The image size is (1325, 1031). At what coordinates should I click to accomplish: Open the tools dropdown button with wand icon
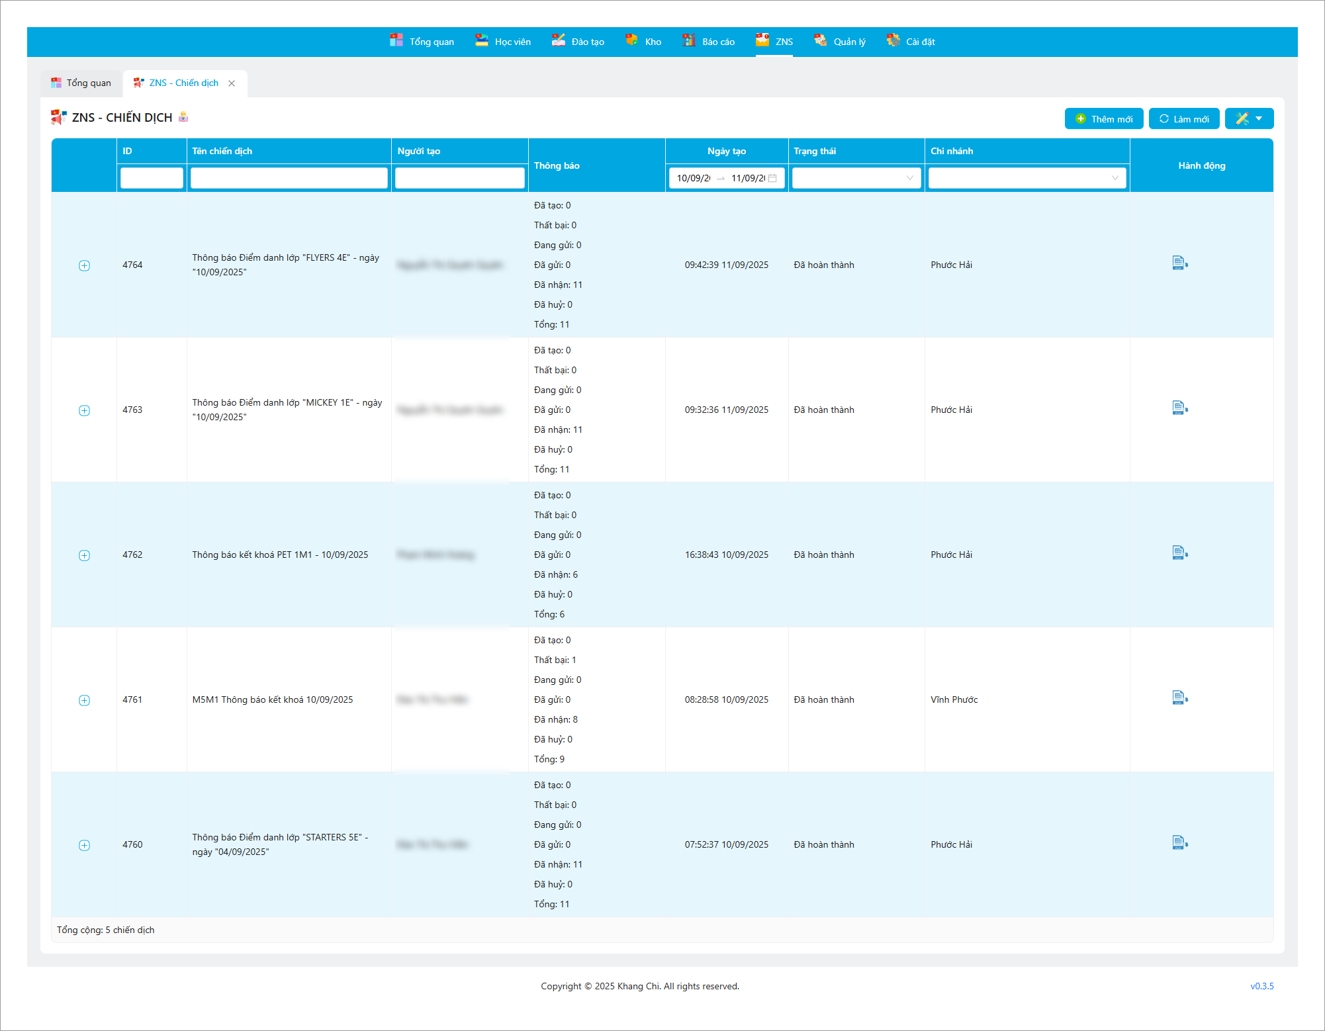pos(1249,118)
